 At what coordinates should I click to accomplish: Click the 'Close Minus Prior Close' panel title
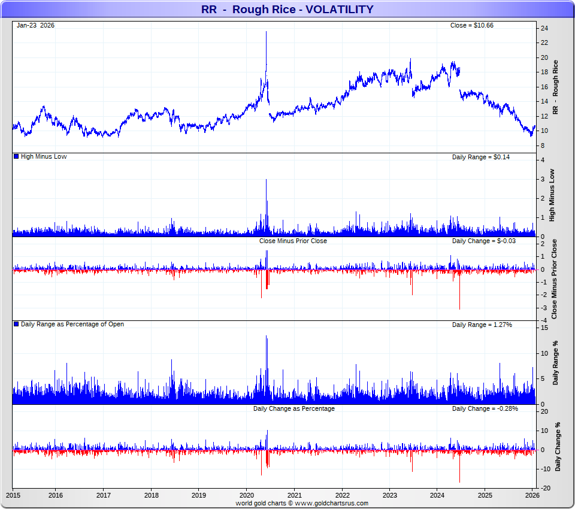point(293,241)
